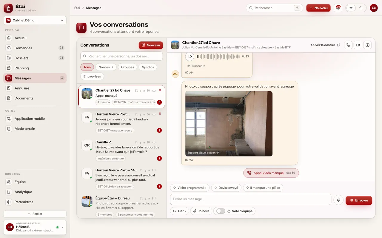The width and height of the screenshot is (382, 238).
Task: Click Transcrire under the voice message
Action: click(196, 66)
